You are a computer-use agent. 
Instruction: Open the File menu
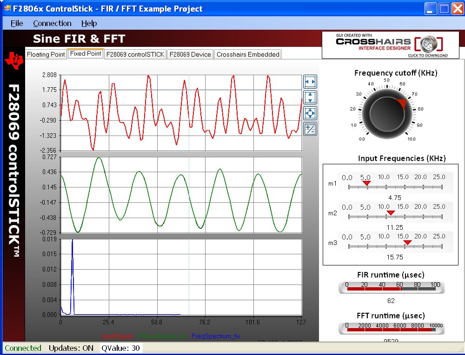(x=17, y=23)
